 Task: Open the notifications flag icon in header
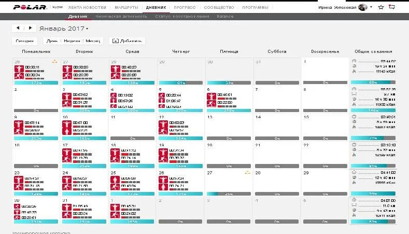[391, 7]
